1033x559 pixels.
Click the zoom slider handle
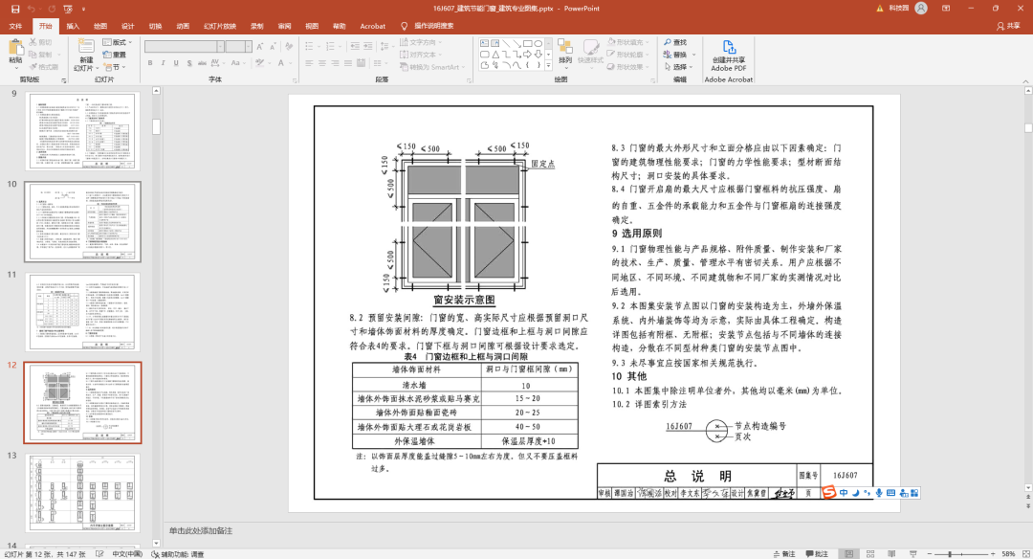click(950, 554)
